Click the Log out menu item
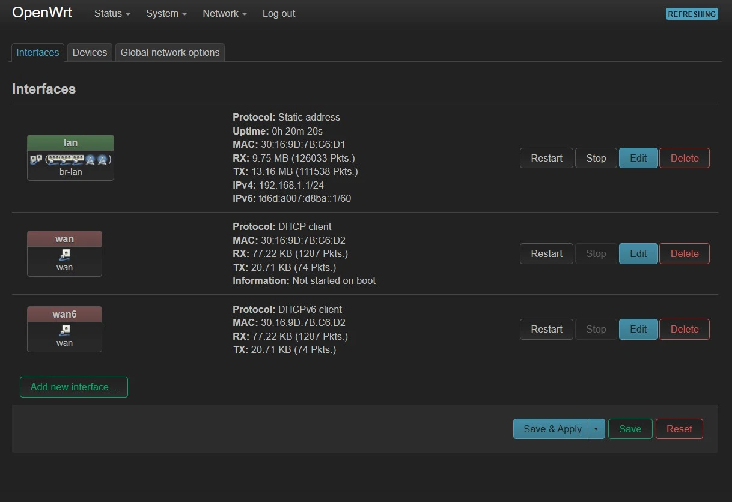The height and width of the screenshot is (502, 732). [279, 13]
